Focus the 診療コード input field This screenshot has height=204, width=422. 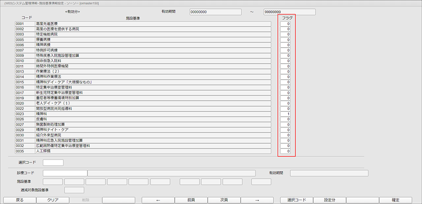[x=65, y=173]
